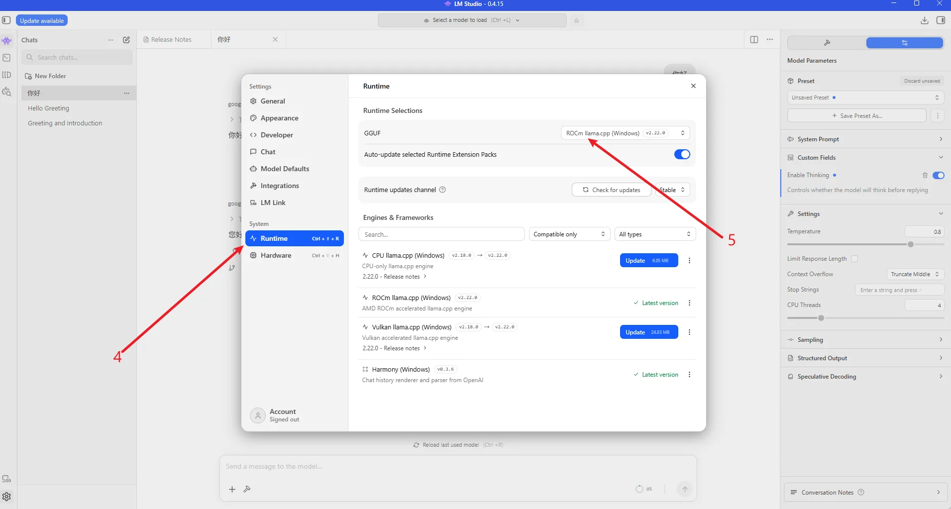Enable the Limit Response Length checkbox

click(854, 259)
